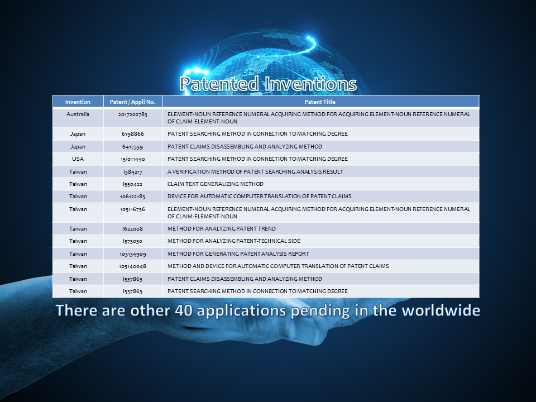Select the "Patent Title" column header
Viewport: 536px width, 402px height.
320,102
